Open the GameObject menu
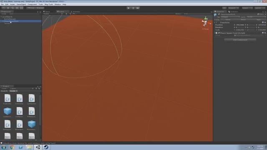Image resolution: width=267 pixels, height=150 pixels. pyautogui.click(x=21, y=5)
